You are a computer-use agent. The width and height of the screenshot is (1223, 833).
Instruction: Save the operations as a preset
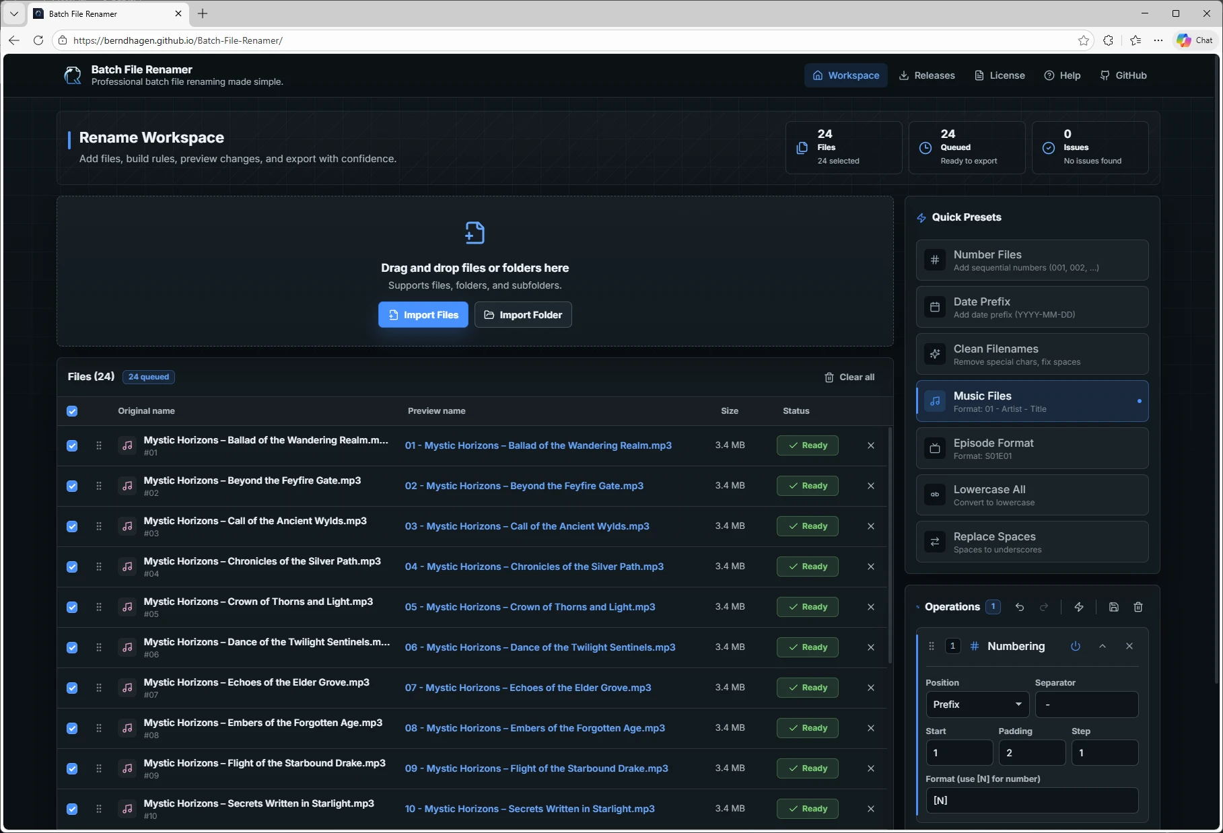(1114, 607)
